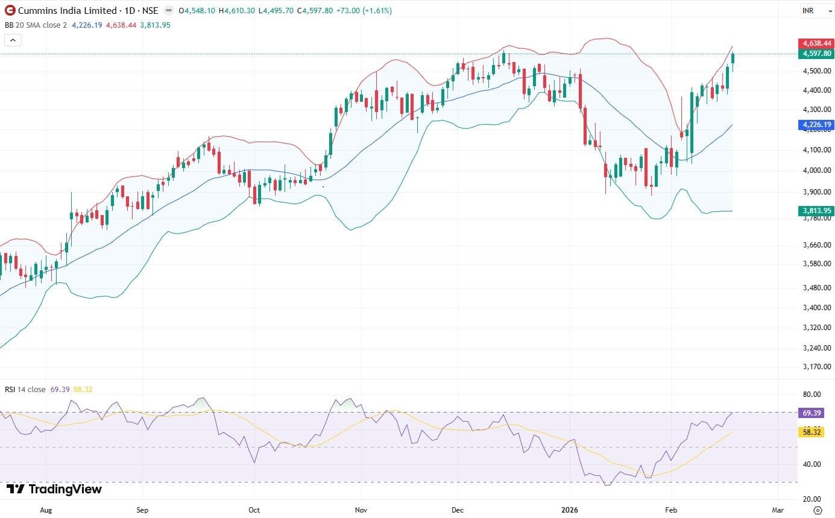Click the red 4,638.44 price axis label

coord(815,43)
